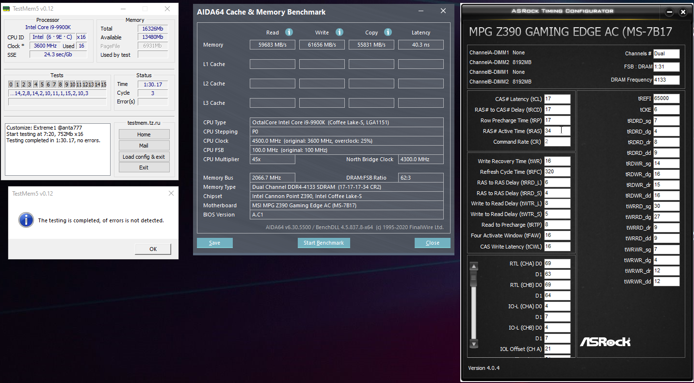This screenshot has height=383, width=694.
Task: Click the tREFI value field
Action: tap(666, 99)
